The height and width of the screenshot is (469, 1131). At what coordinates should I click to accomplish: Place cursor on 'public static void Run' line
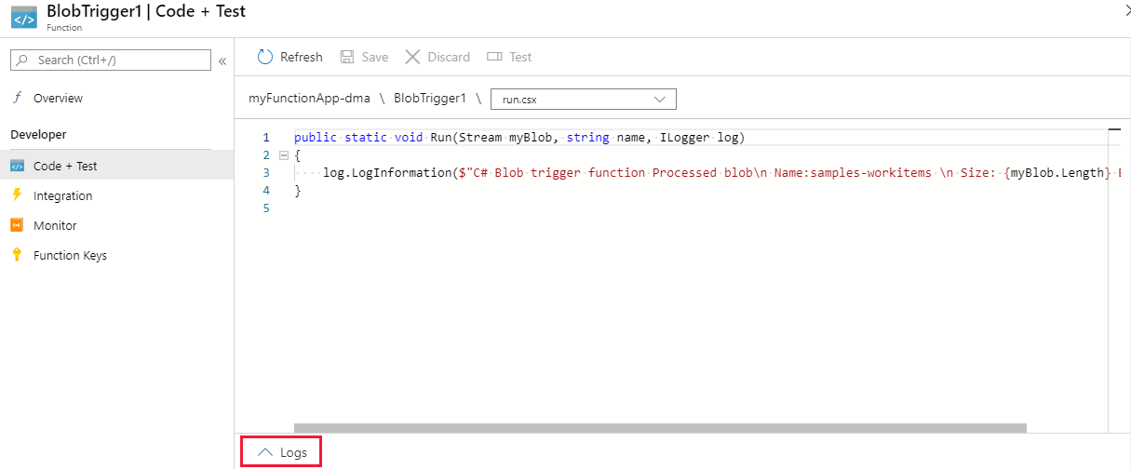click(519, 137)
